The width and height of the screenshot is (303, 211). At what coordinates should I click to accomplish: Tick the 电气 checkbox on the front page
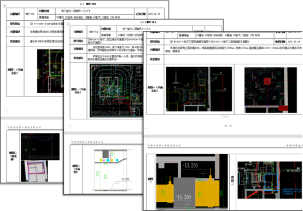click(x=234, y=35)
